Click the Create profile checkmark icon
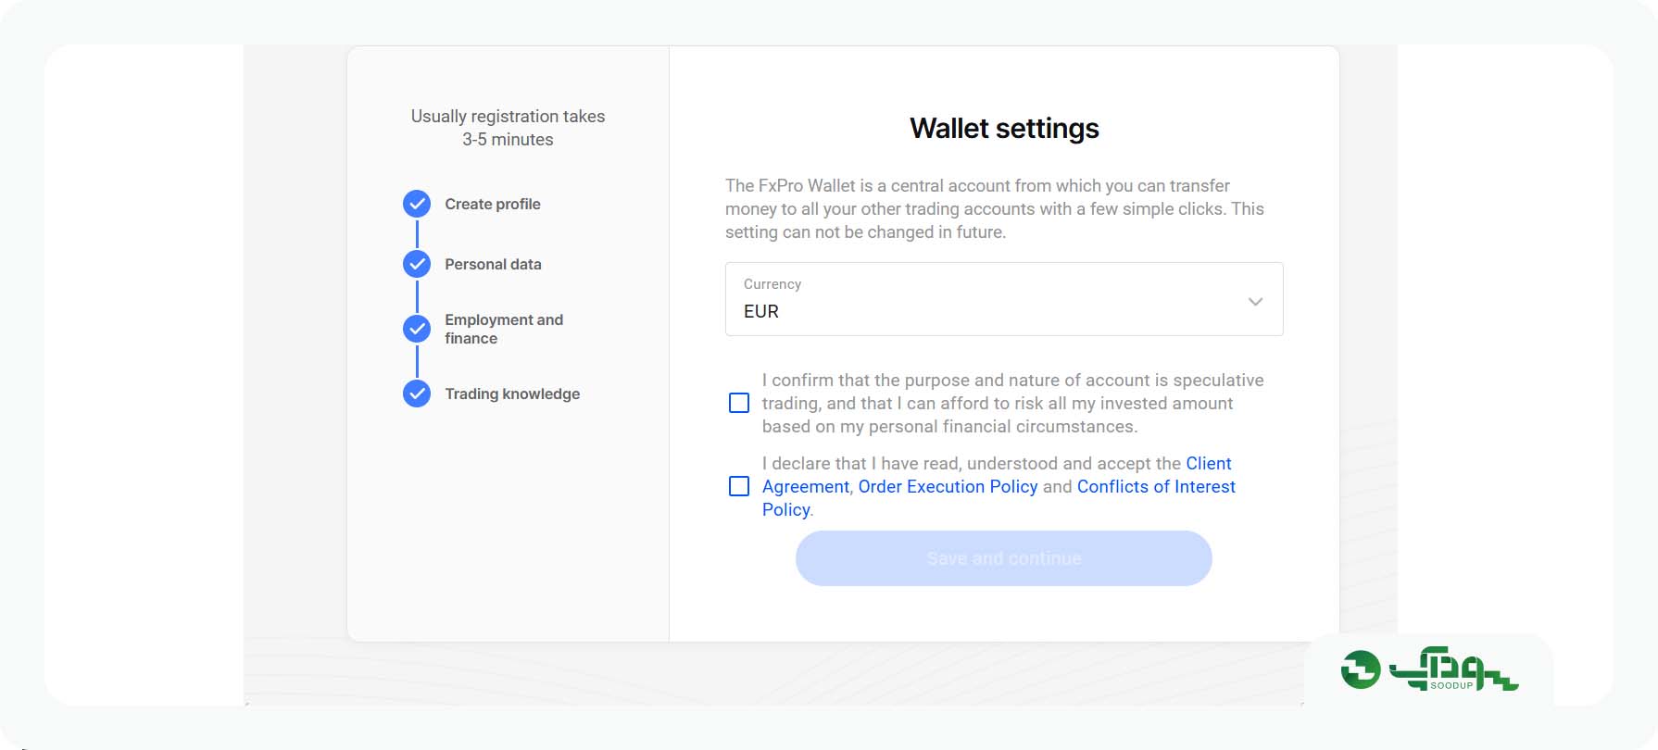Image resolution: width=1658 pixels, height=750 pixels. click(x=417, y=204)
